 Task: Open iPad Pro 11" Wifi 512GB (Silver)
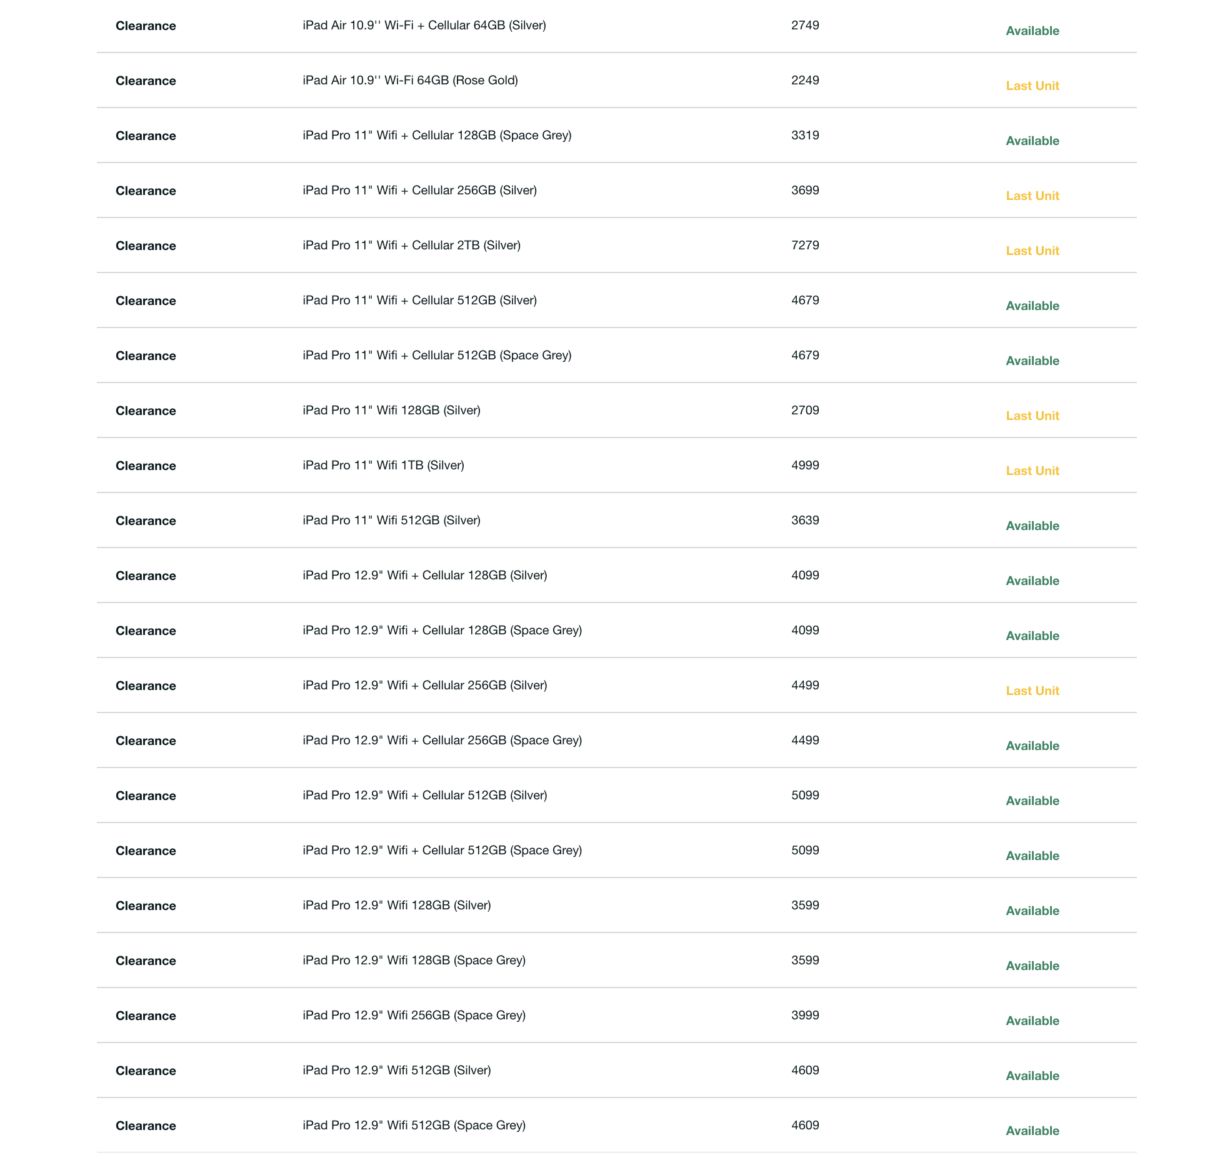click(x=391, y=521)
